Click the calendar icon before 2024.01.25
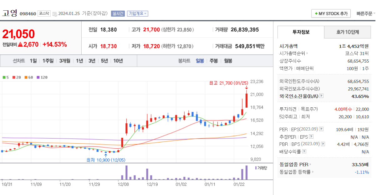Image resolution: width=376 pixels, height=195 pixels. [x=55, y=14]
